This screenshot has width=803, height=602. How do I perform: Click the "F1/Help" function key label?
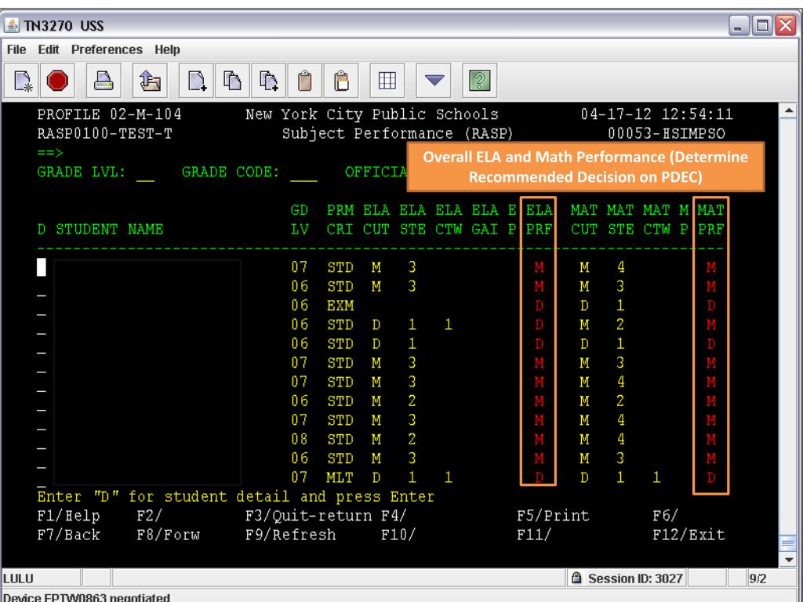[x=69, y=516]
